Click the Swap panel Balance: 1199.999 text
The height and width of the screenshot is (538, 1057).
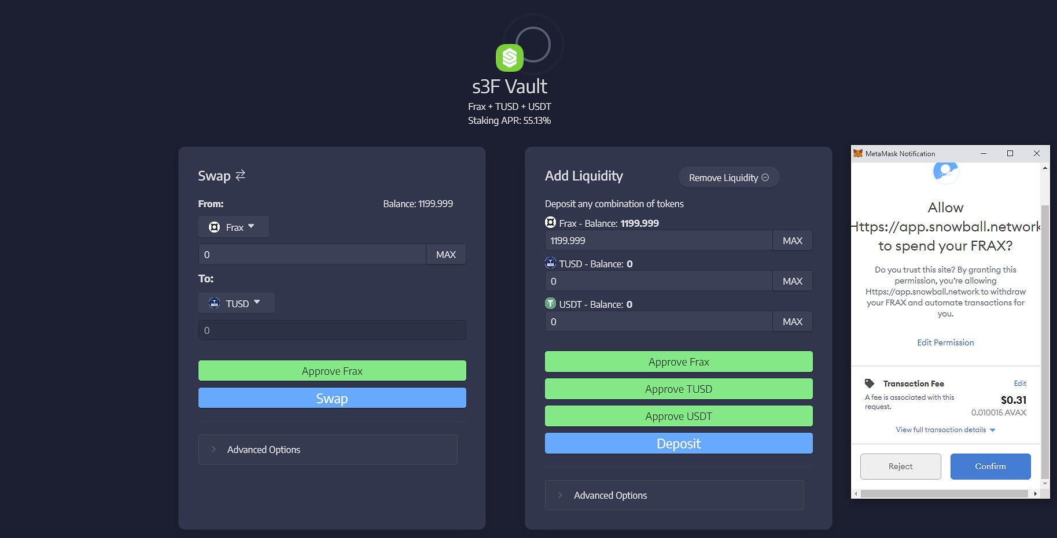click(x=418, y=204)
